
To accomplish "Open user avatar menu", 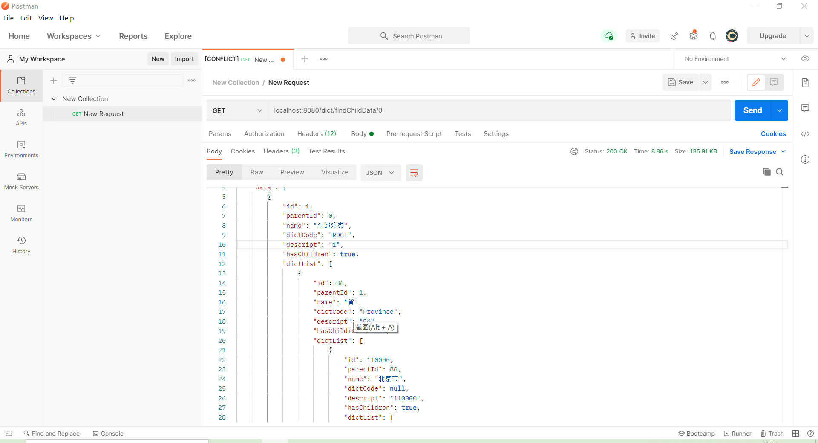I will coord(732,36).
